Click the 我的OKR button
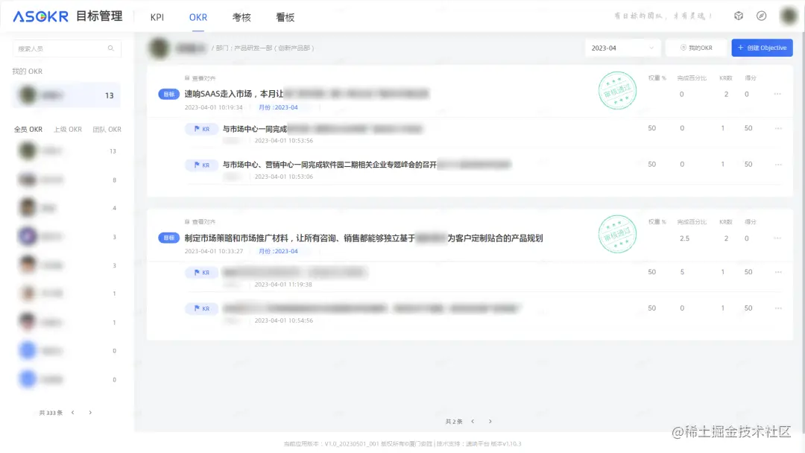This screenshot has width=805, height=453. point(696,48)
